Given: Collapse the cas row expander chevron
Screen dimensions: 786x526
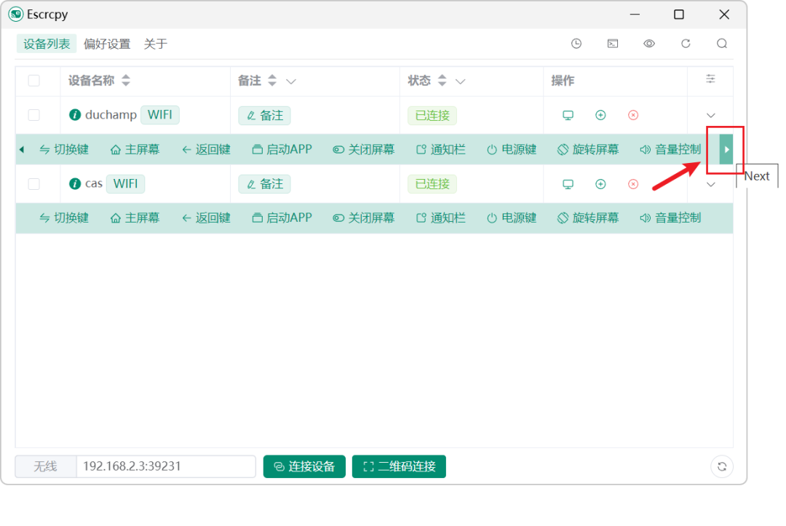Looking at the screenshot, I should click(x=710, y=184).
